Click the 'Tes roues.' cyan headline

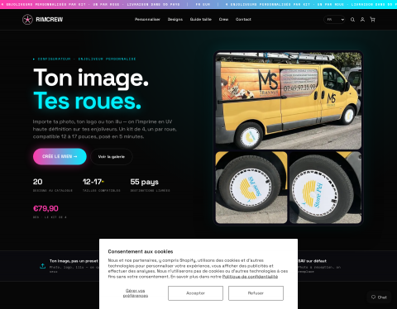point(88,101)
